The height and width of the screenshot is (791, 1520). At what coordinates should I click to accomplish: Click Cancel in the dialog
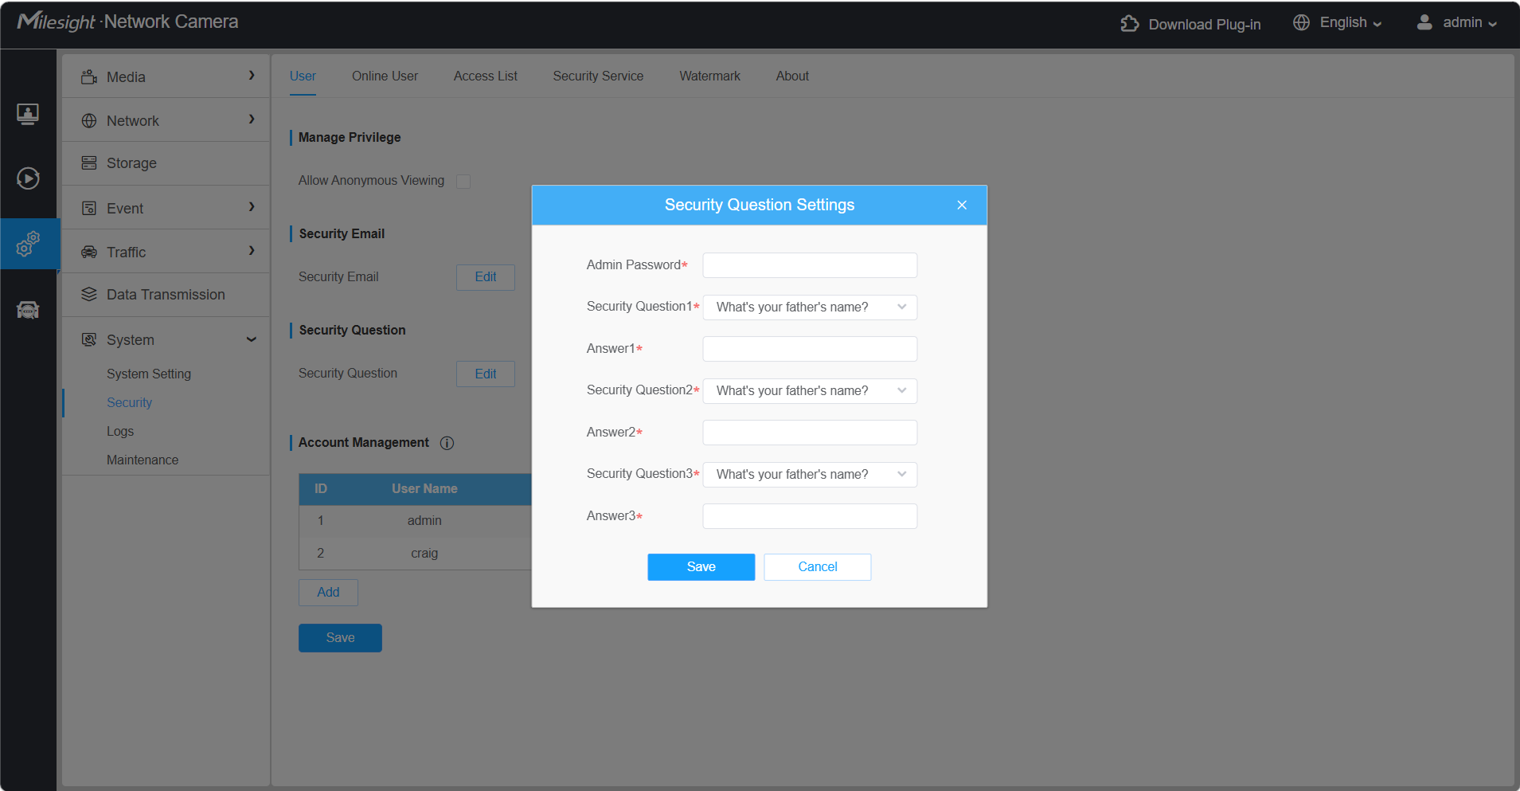818,567
